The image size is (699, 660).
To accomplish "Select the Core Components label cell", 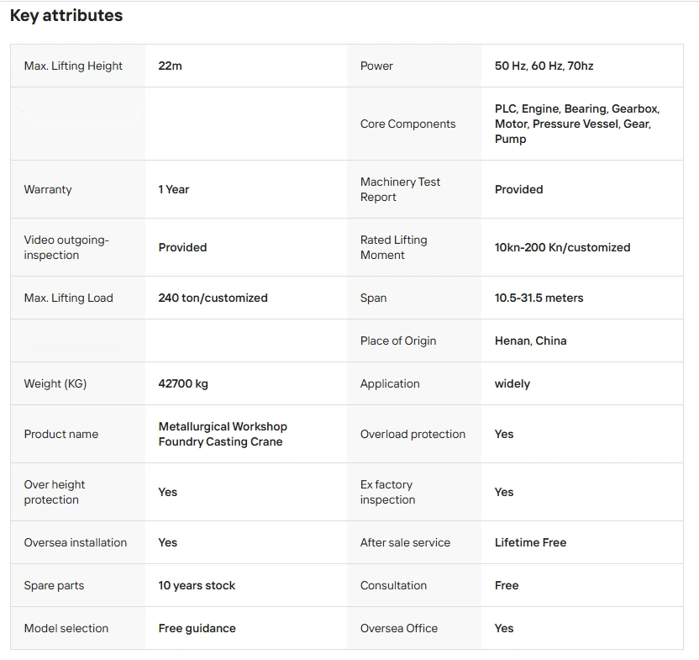I will point(407,124).
